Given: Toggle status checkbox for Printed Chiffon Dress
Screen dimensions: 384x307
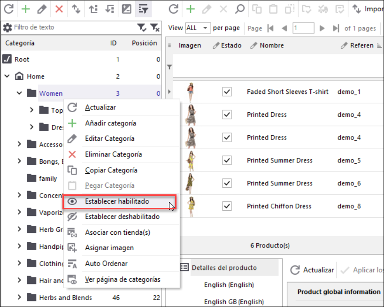Looking at the screenshot, I should pos(227,206).
